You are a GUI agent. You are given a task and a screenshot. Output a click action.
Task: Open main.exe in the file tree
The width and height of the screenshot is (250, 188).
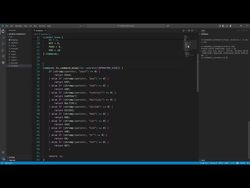click(19, 49)
